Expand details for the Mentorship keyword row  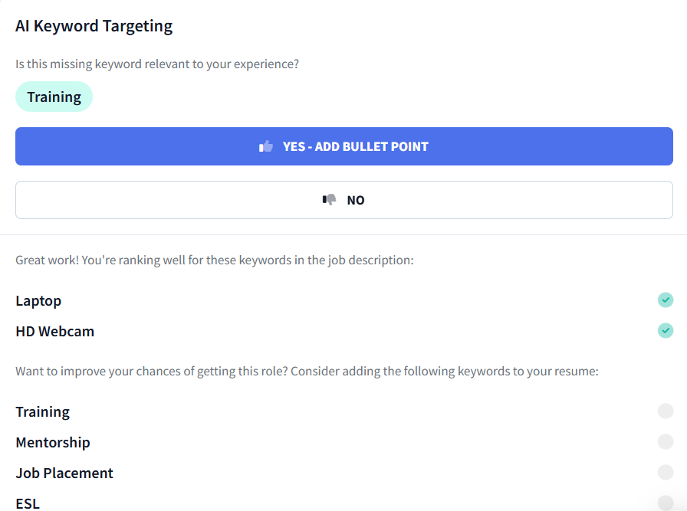52,442
